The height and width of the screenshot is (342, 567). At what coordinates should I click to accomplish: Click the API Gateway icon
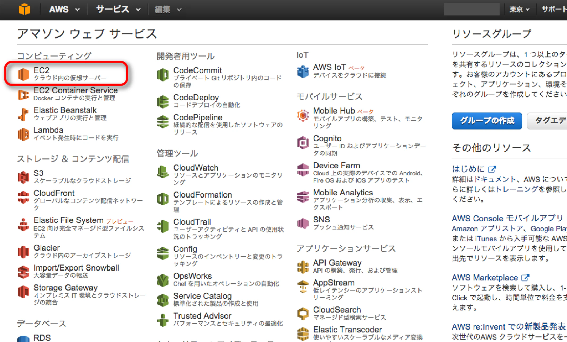click(x=303, y=267)
